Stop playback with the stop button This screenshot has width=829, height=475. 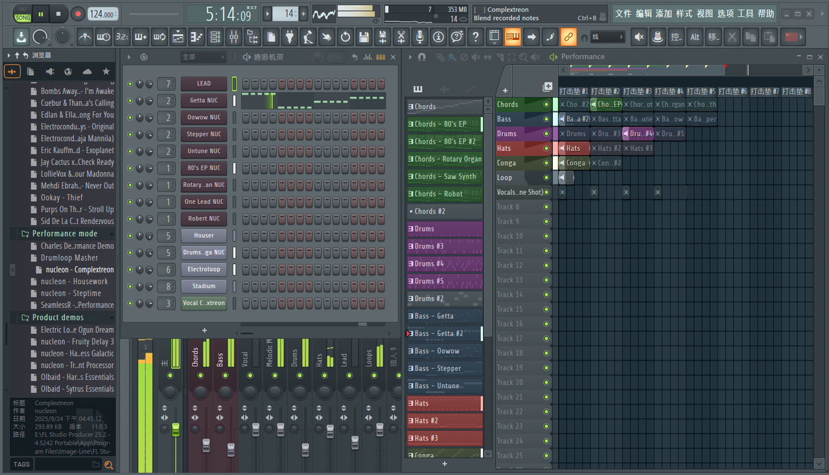click(58, 14)
